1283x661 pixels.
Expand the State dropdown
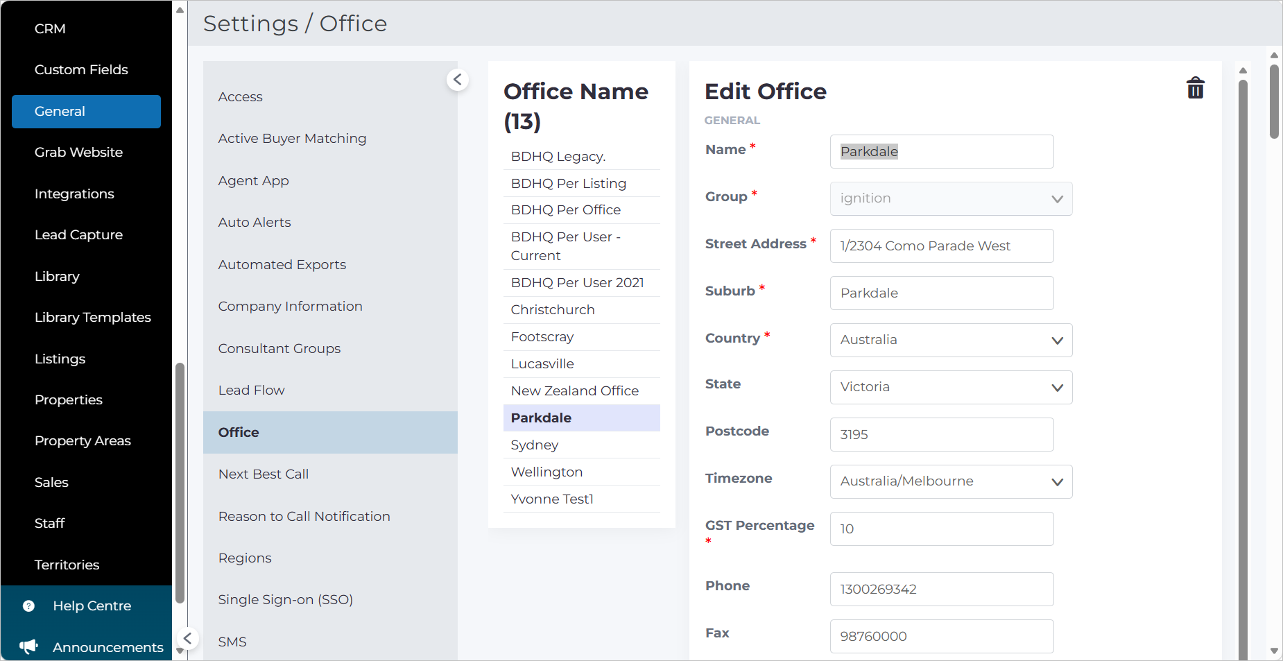[x=951, y=387]
